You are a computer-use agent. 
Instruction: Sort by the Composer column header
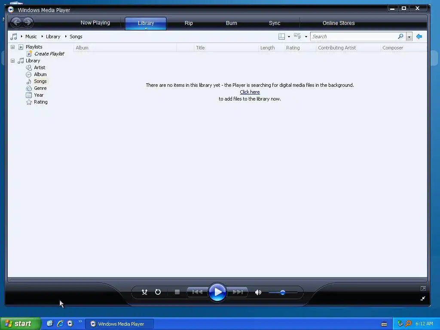click(403, 48)
